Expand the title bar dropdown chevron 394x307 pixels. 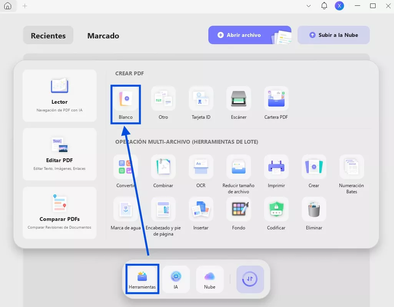coord(309,6)
